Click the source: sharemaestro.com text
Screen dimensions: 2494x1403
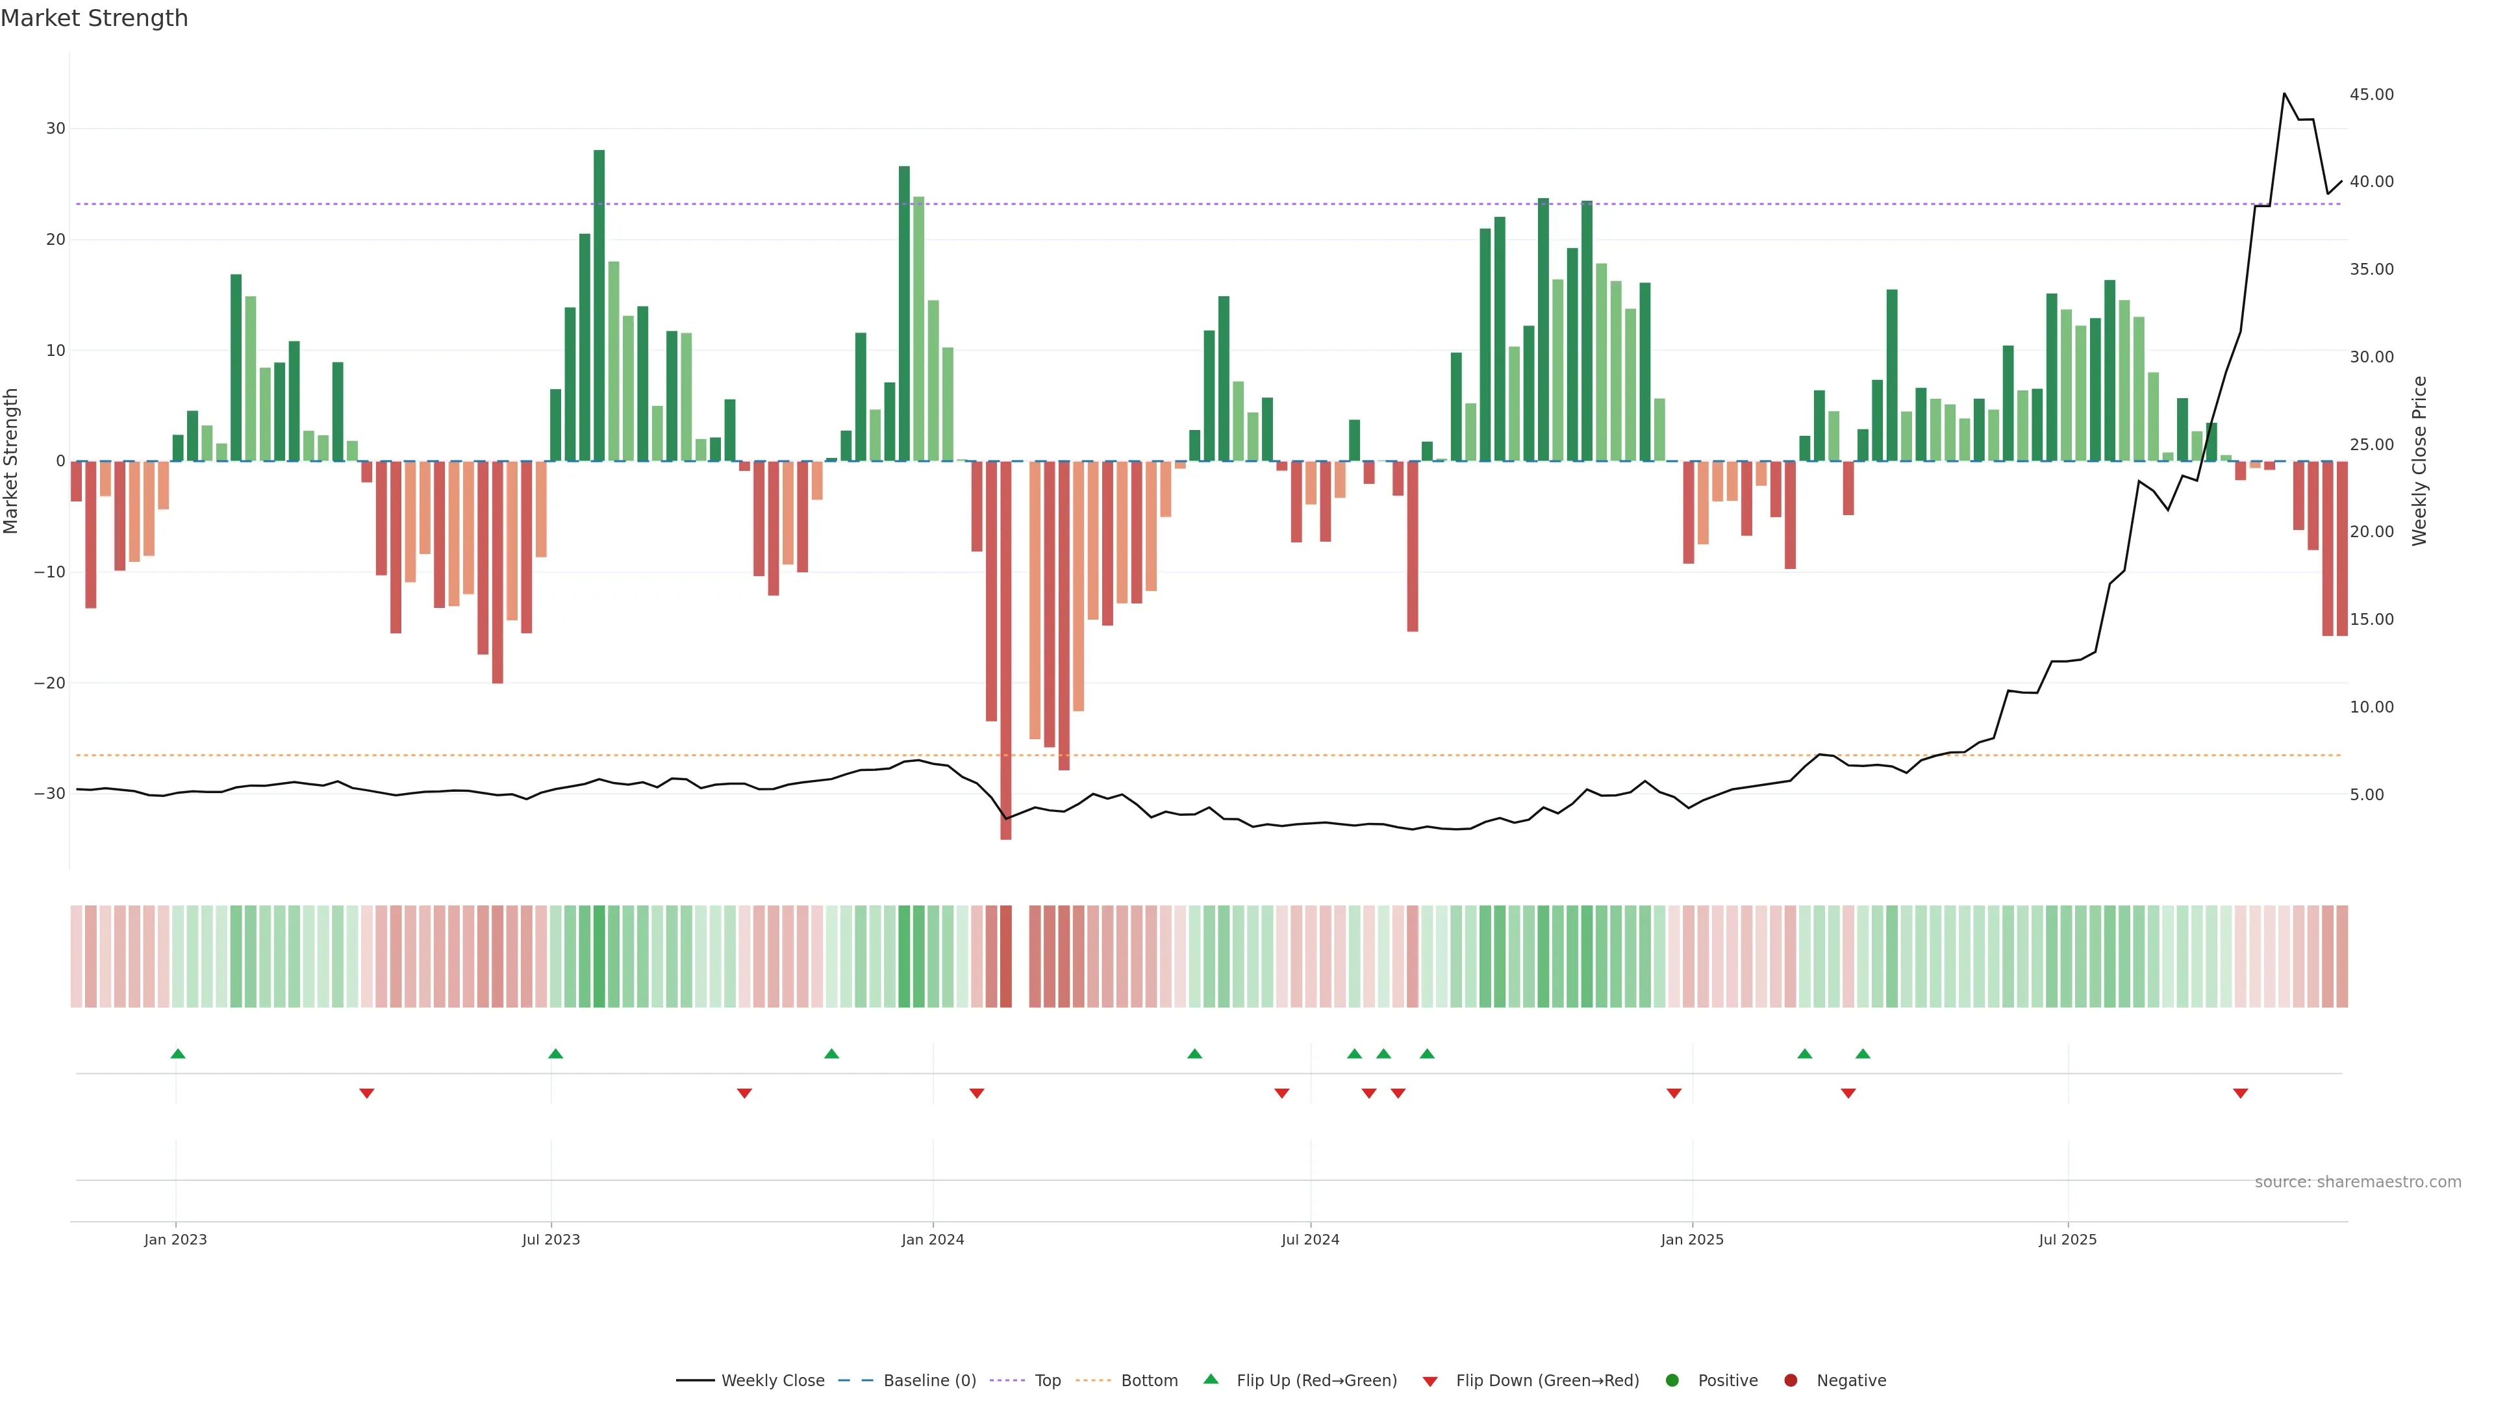coord(2358,1182)
